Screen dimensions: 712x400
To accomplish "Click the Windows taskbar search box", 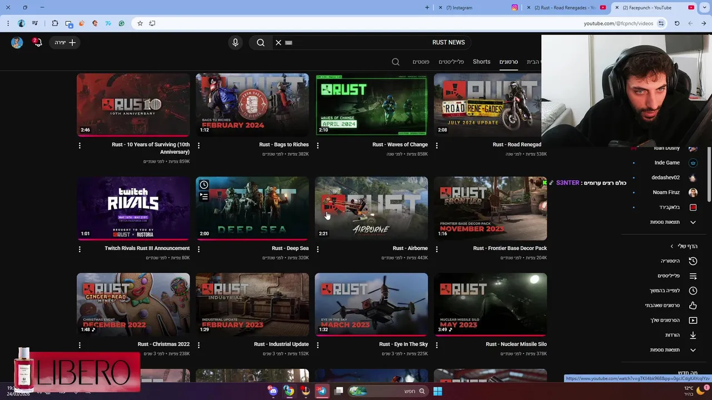I will coord(388,391).
